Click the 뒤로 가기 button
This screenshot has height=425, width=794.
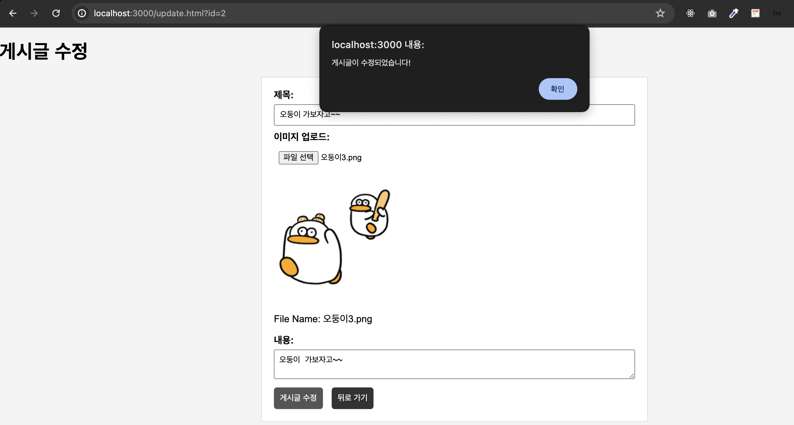coord(352,398)
